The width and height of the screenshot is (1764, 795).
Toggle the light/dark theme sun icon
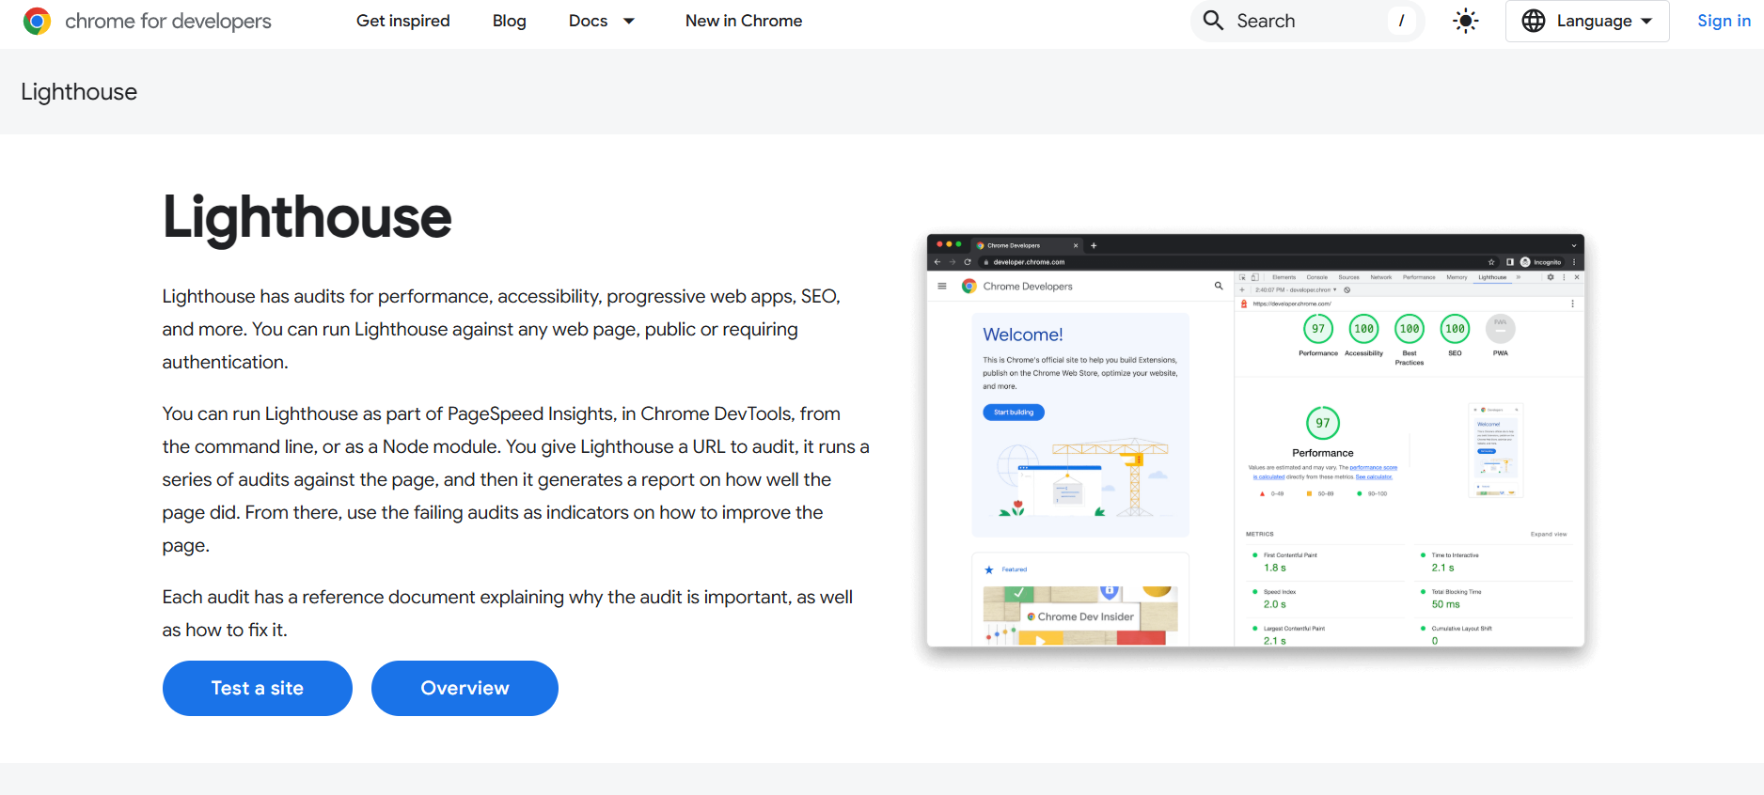click(x=1465, y=21)
